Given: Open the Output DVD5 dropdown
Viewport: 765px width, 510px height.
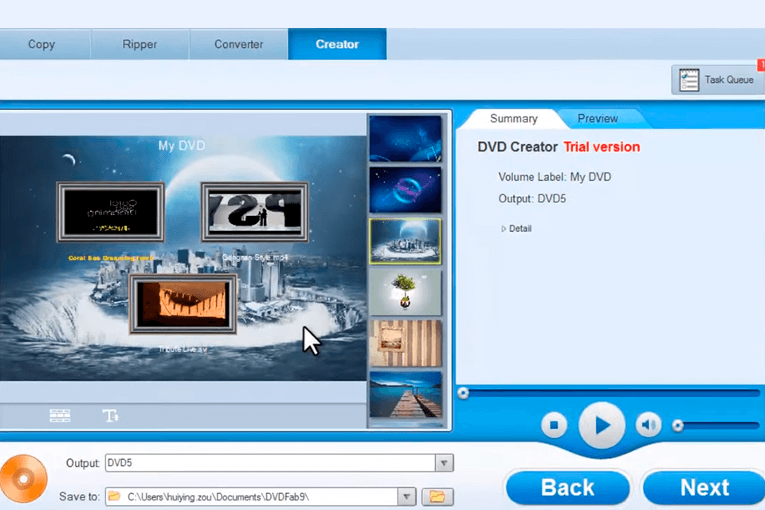Looking at the screenshot, I should click(x=443, y=462).
